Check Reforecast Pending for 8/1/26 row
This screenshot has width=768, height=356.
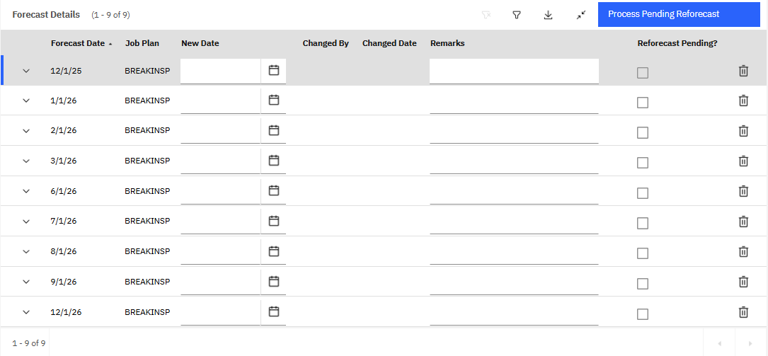[x=643, y=253]
